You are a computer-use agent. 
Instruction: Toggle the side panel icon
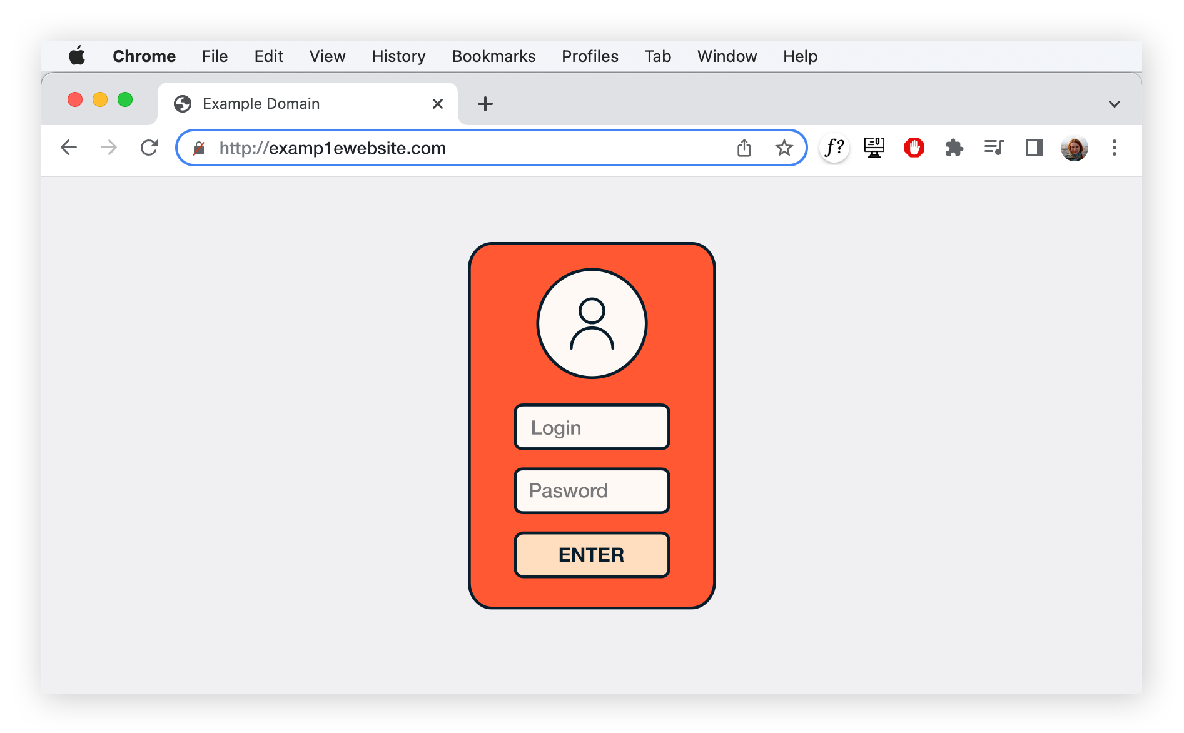pyautogui.click(x=1034, y=148)
